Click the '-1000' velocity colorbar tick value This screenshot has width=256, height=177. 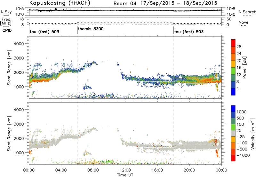243,155
